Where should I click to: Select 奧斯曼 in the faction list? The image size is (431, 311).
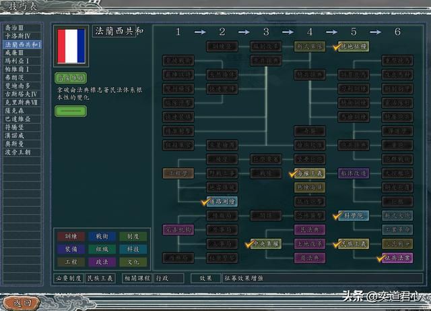coord(22,144)
